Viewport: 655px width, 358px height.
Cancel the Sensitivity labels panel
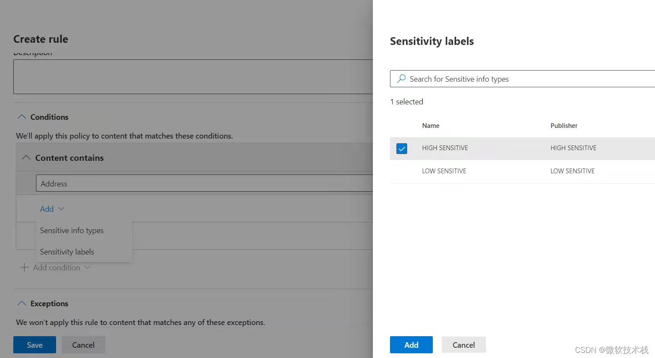[x=463, y=345]
